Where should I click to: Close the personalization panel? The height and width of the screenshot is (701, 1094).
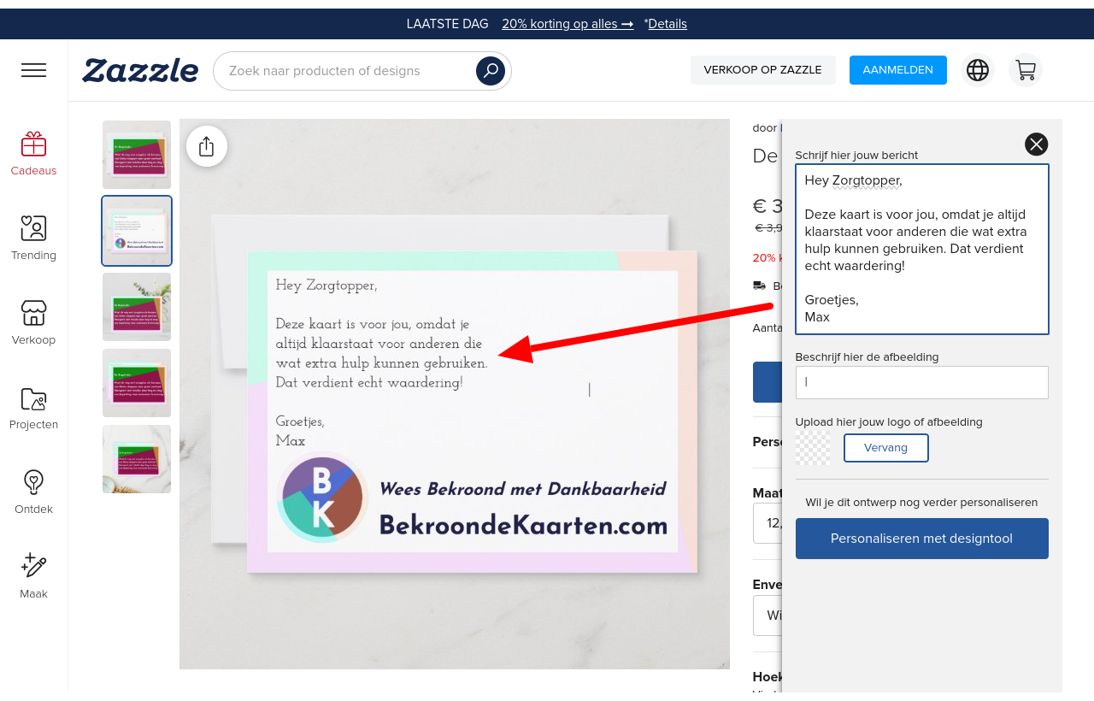[1036, 144]
